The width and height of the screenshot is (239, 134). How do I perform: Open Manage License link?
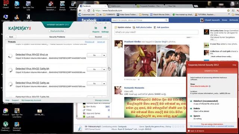tap(102, 100)
